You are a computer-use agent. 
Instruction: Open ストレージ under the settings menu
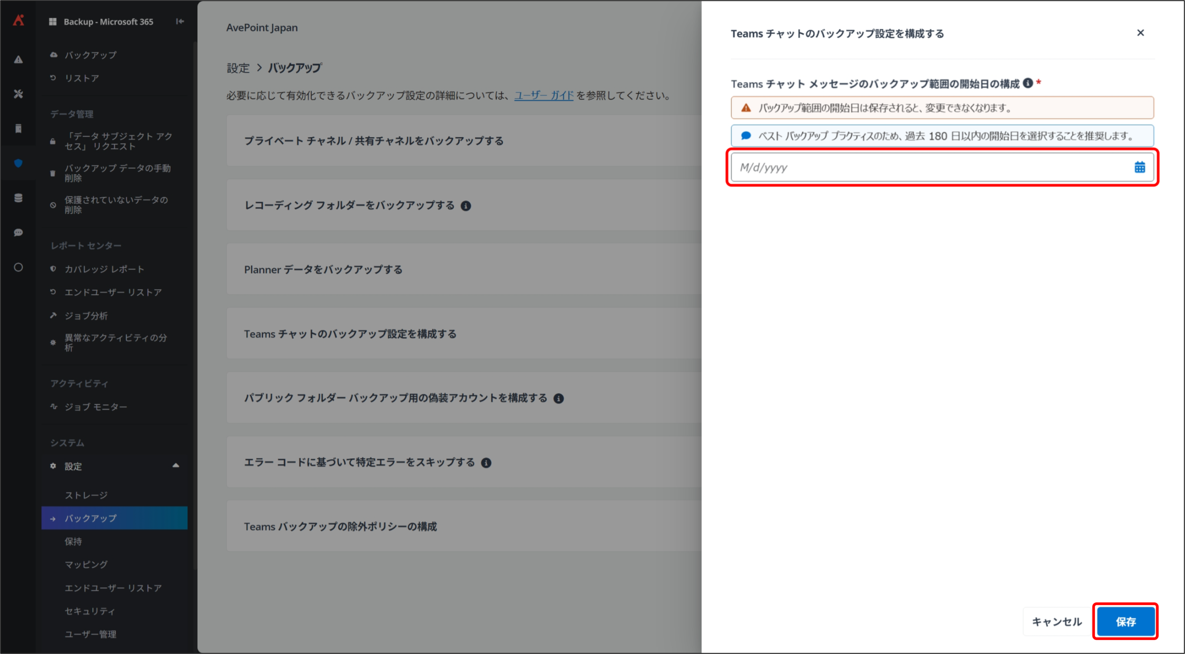[86, 495]
